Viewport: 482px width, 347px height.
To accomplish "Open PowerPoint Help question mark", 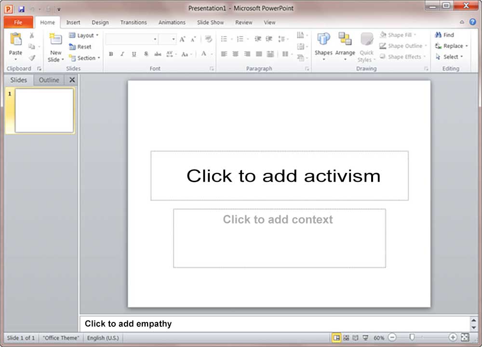I will click(x=472, y=22).
